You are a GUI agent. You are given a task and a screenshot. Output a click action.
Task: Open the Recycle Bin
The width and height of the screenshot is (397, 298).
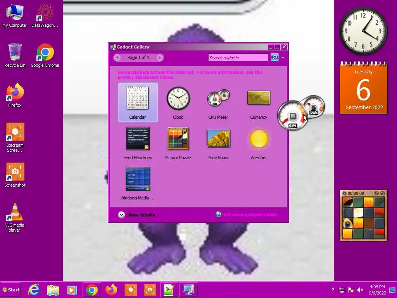(15, 55)
